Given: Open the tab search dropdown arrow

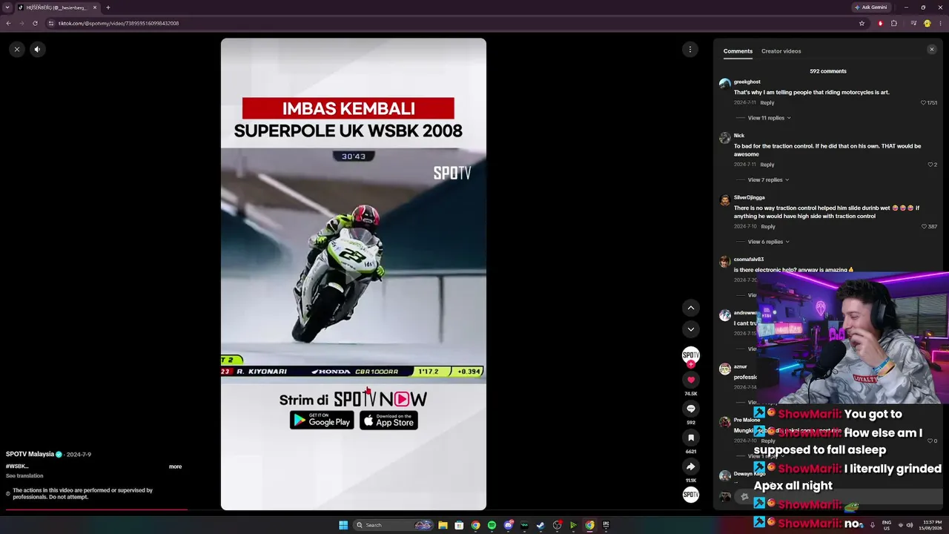Looking at the screenshot, I should 7,7.
